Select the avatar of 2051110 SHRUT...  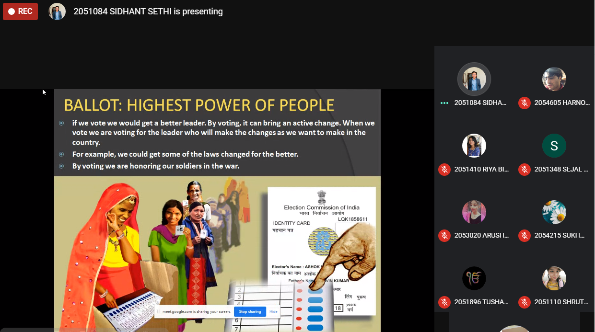(x=554, y=278)
